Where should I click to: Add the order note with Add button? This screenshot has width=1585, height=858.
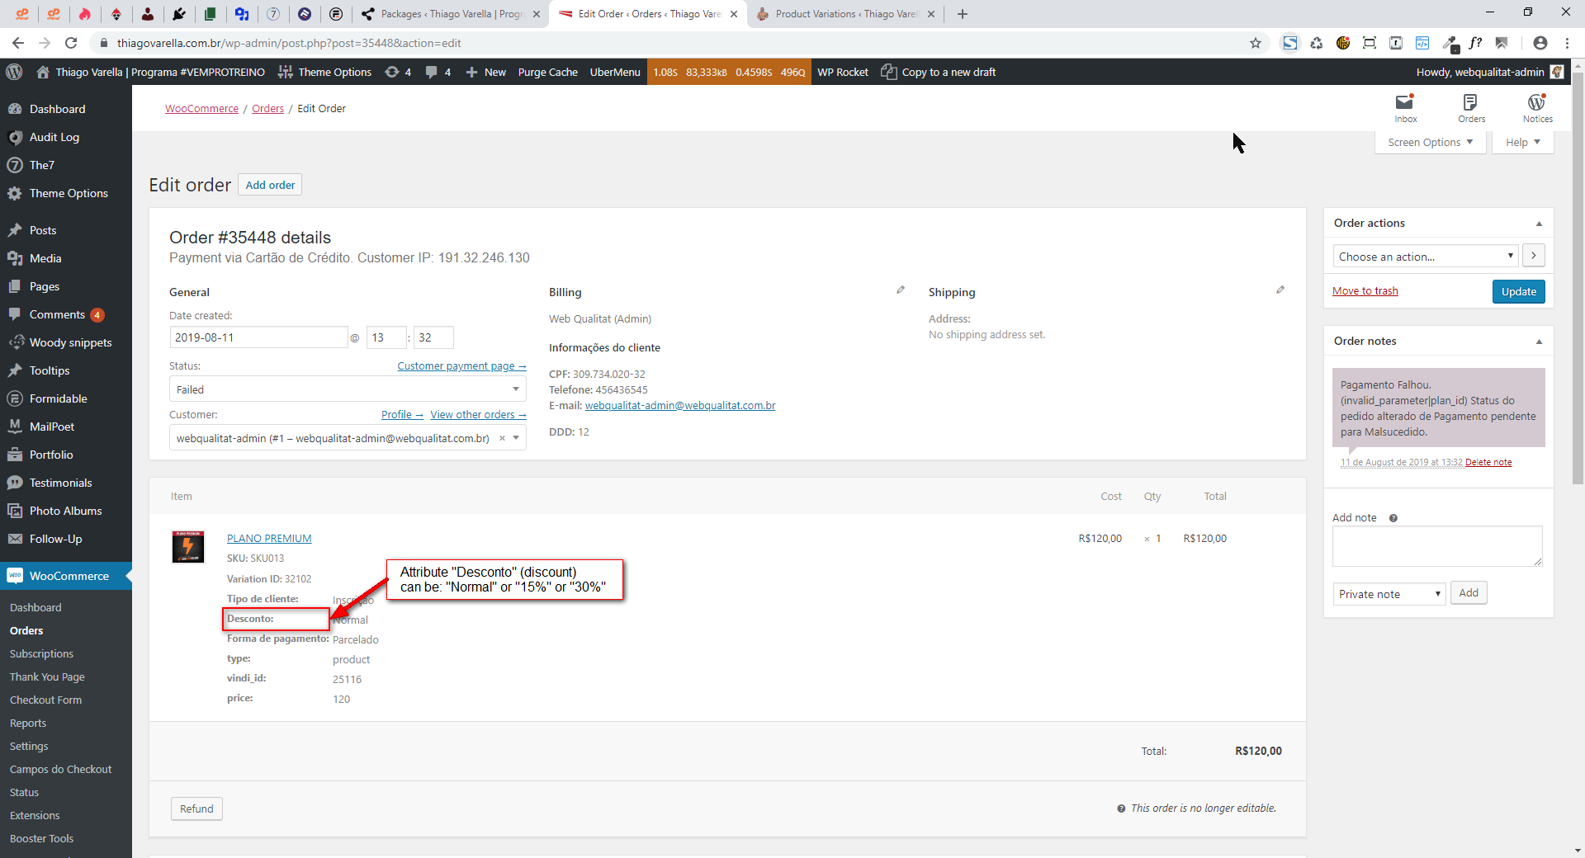(x=1469, y=593)
